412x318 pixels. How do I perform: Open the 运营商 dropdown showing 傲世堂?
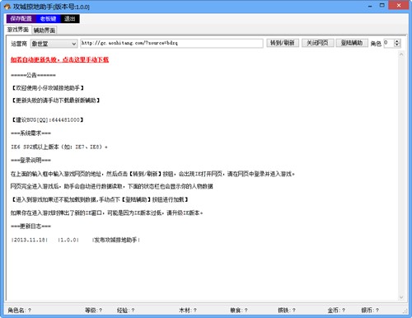click(x=54, y=44)
